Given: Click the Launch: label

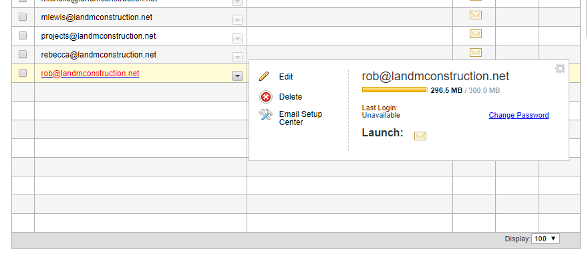Looking at the screenshot, I should click(382, 133).
